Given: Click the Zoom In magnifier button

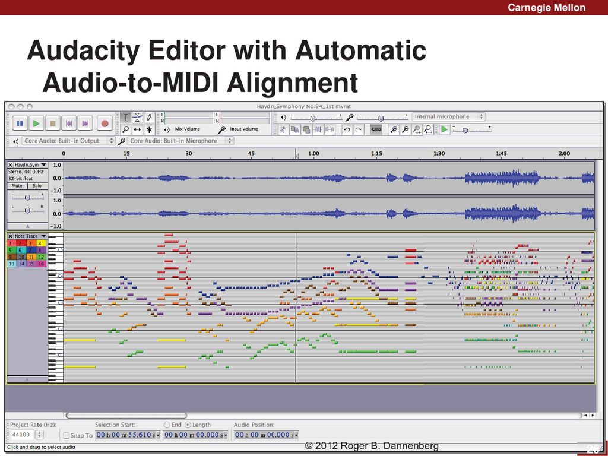Looking at the screenshot, I should pyautogui.click(x=393, y=129).
